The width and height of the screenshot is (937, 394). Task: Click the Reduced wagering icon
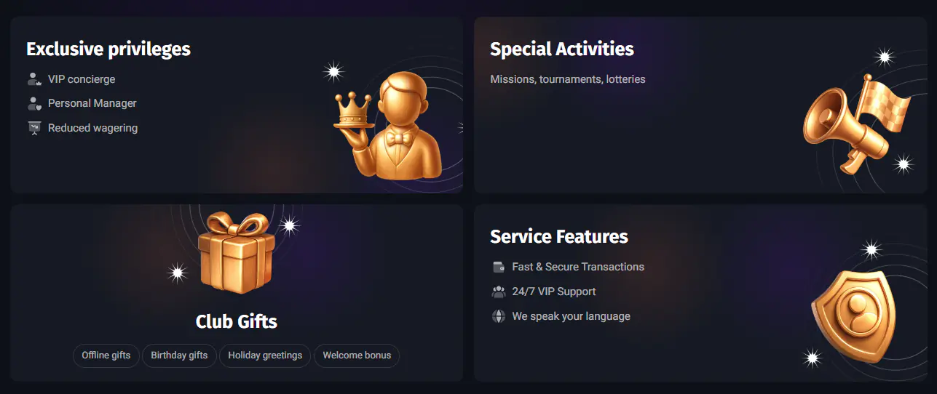point(34,128)
